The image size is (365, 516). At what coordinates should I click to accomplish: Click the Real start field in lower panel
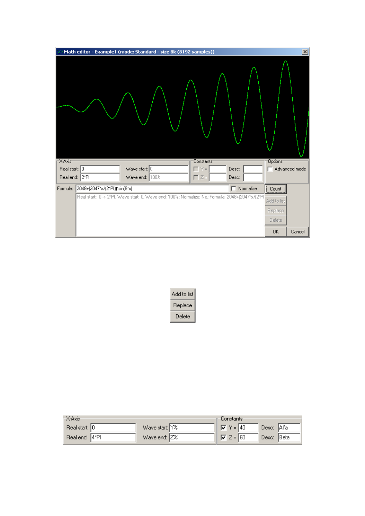click(x=113, y=428)
